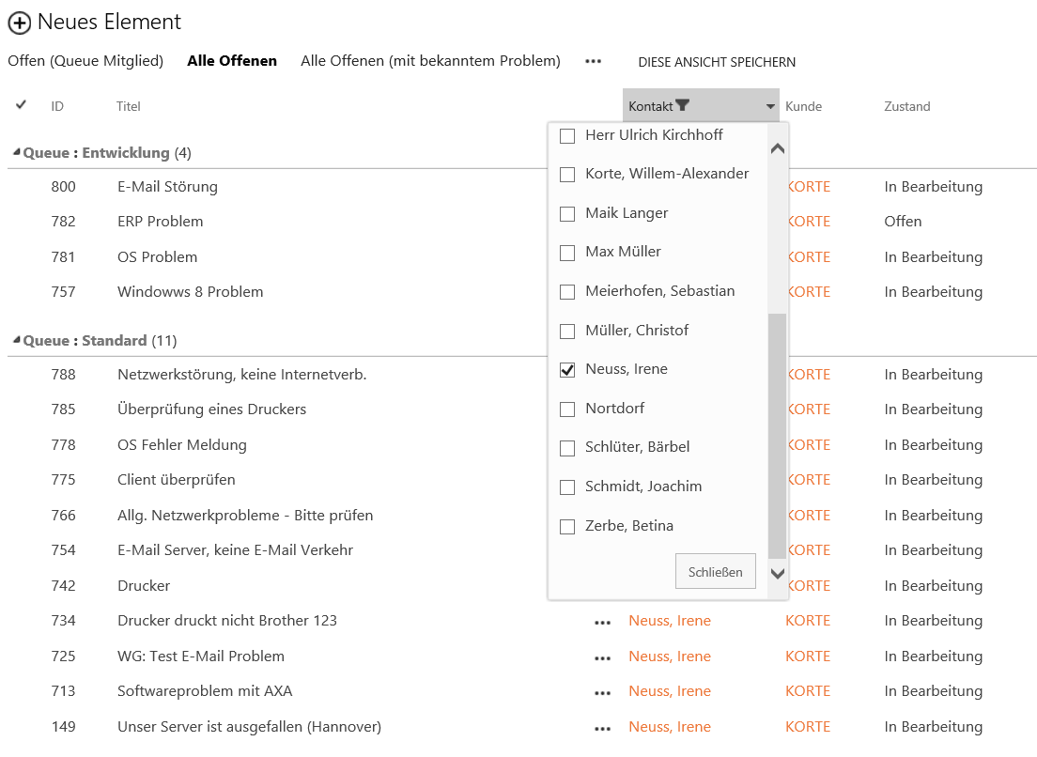
Task: Open the Windowws 8 Problem ticket
Action: tap(191, 292)
